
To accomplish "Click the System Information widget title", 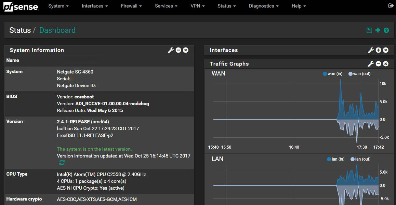I will pos(37,50).
